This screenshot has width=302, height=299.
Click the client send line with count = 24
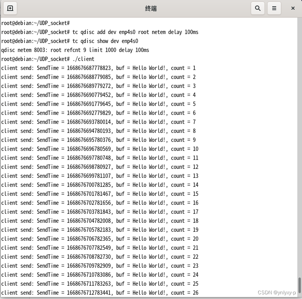(100, 274)
